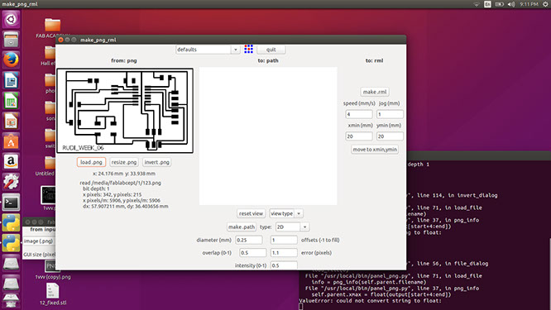The width and height of the screenshot is (551, 310).
Task: Select the lower Python app icon in the launcher
Action: pyautogui.click(x=11, y=243)
